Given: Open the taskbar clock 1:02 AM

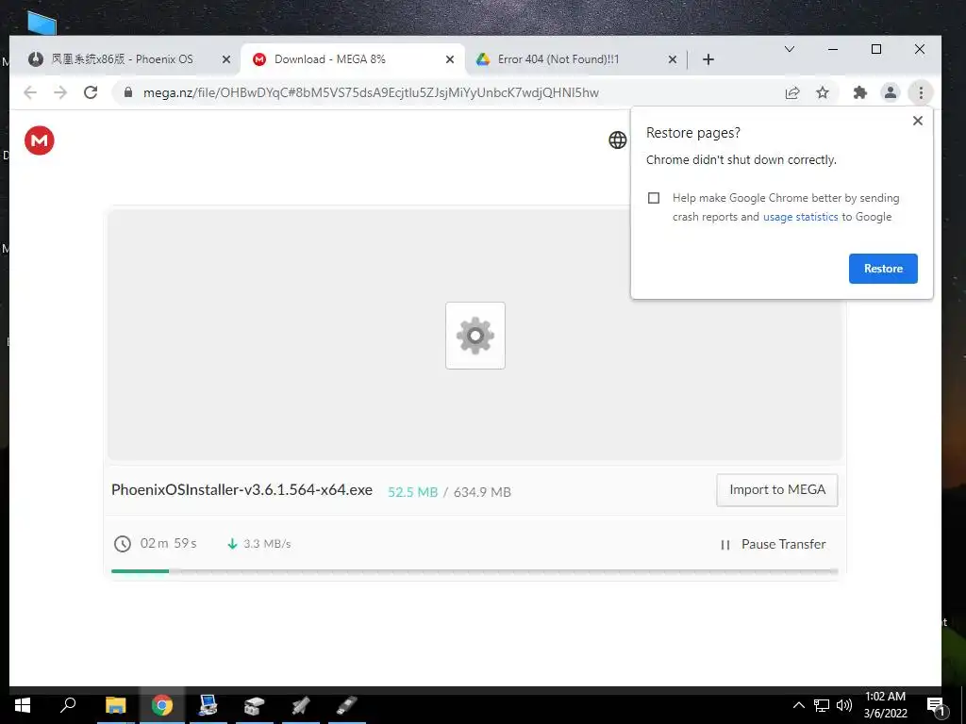Looking at the screenshot, I should tap(885, 705).
